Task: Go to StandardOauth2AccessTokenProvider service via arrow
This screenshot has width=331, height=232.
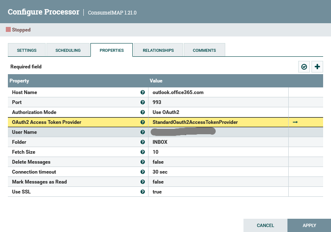Action: coord(295,122)
